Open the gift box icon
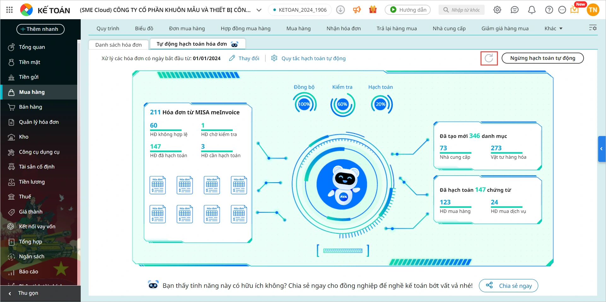The height and width of the screenshot is (302, 606). 373,10
